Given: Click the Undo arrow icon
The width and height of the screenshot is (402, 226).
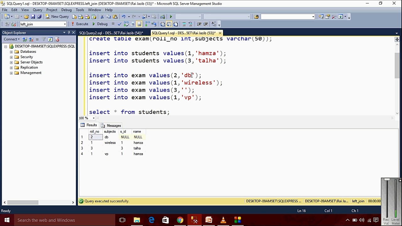Looking at the screenshot, I should pyautogui.click(x=124, y=17).
